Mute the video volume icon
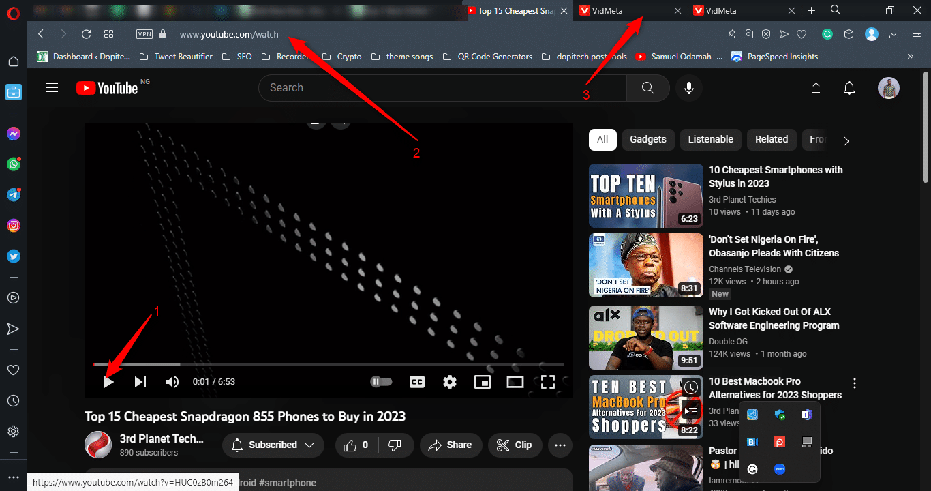 [x=172, y=382]
